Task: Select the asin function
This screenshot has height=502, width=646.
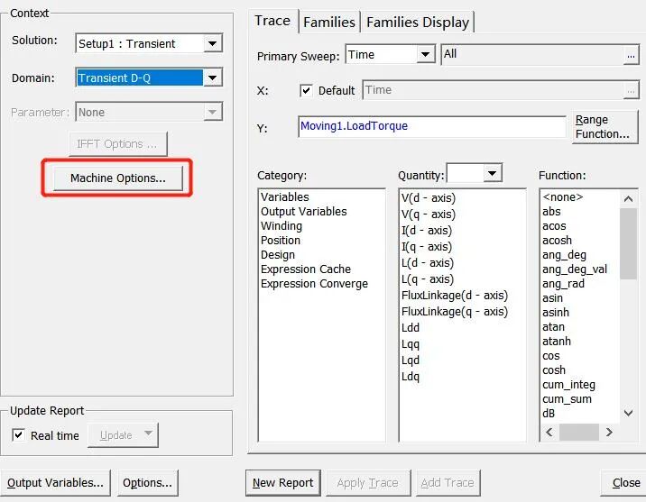Action: pyautogui.click(x=552, y=298)
